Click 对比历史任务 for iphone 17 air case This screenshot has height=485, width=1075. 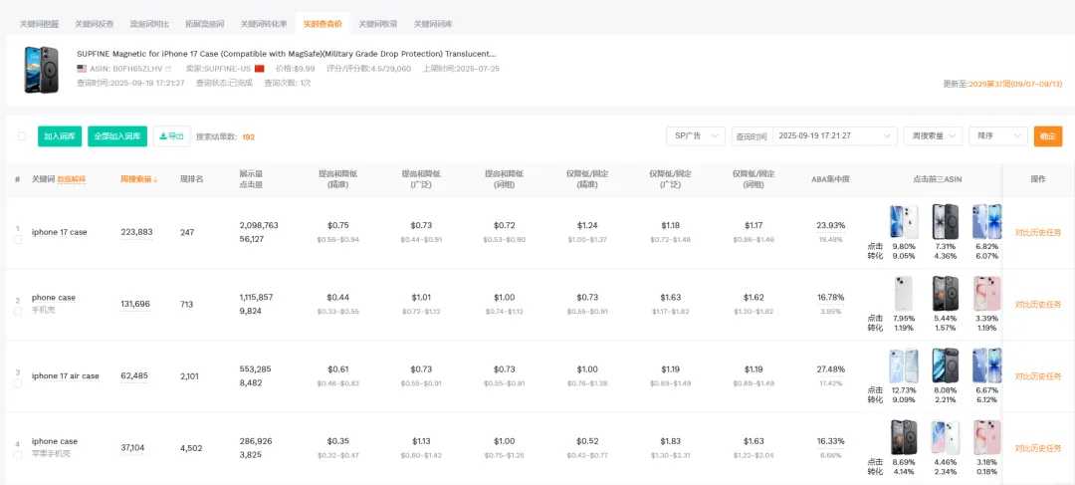(x=1038, y=375)
